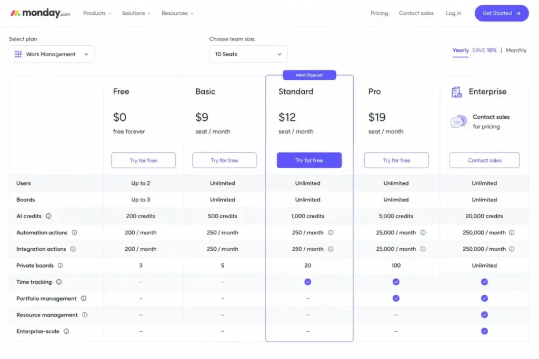Click Try for free under Basic plan
This screenshot has width=539, height=359.
tap(224, 160)
